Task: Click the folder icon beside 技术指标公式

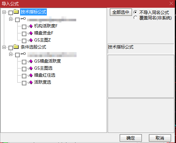Action: click(x=16, y=12)
